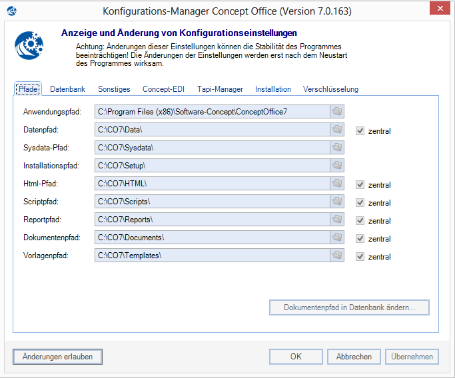Open the Verschlüsselung tab
The image size is (455, 378).
coord(330,89)
